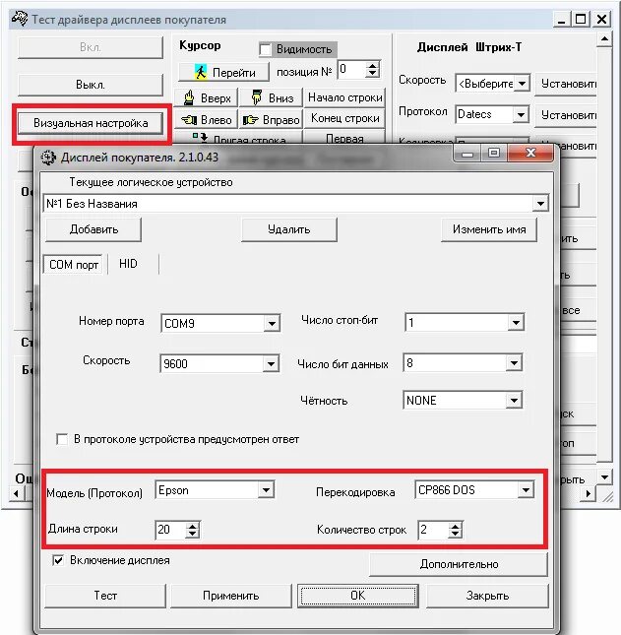Click the Вправо hand-icon button
The width and height of the screenshot is (621, 635).
point(272,119)
